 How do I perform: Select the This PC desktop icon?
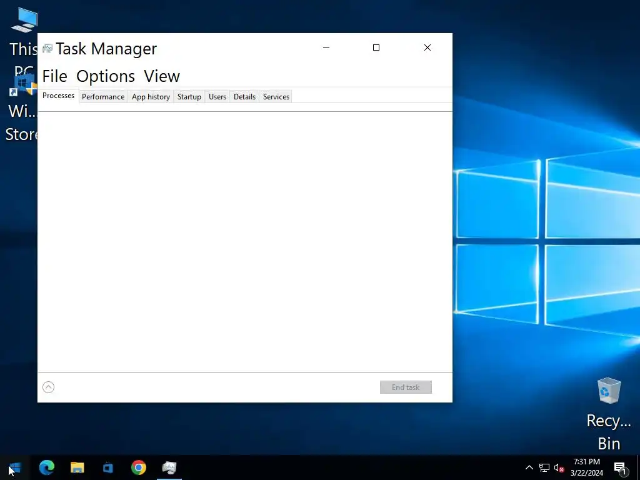[x=23, y=41]
